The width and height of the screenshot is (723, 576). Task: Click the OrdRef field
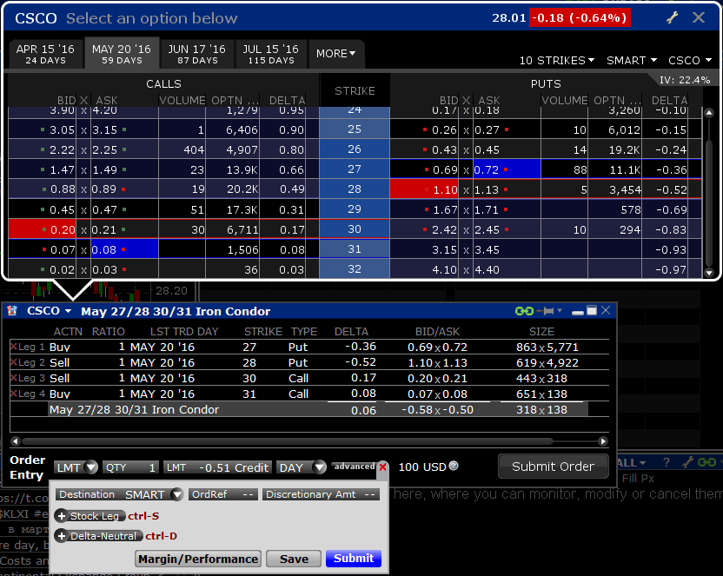pos(223,494)
